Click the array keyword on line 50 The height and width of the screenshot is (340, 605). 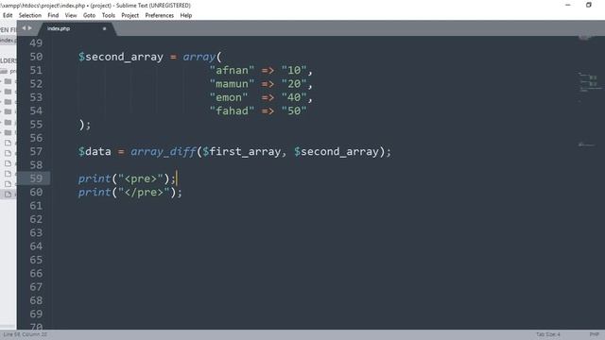coord(199,57)
